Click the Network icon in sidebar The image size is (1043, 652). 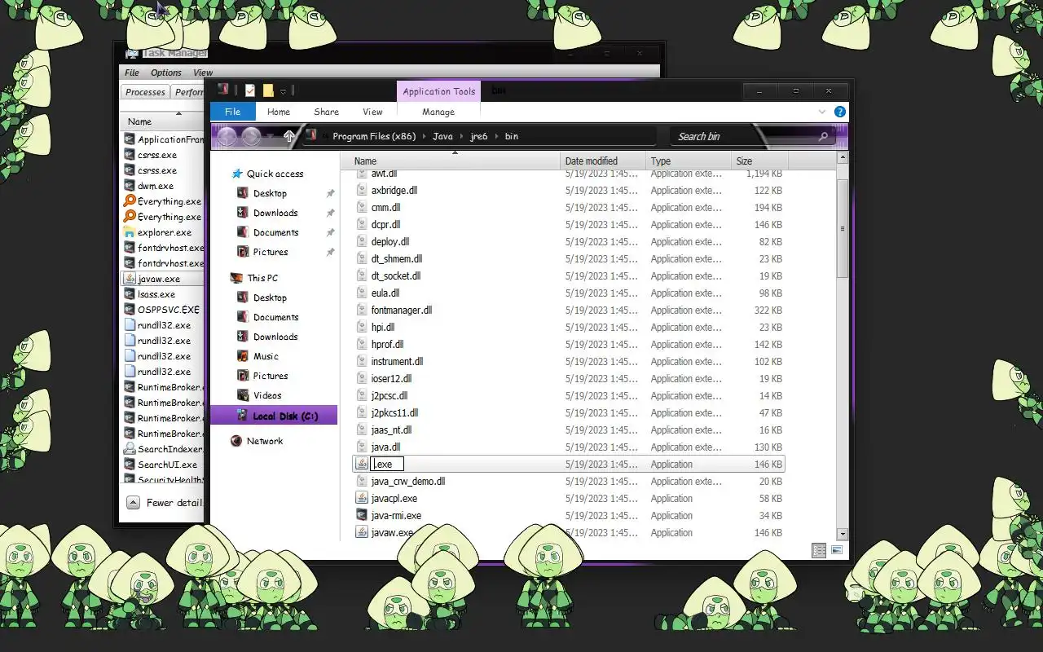tap(236, 441)
